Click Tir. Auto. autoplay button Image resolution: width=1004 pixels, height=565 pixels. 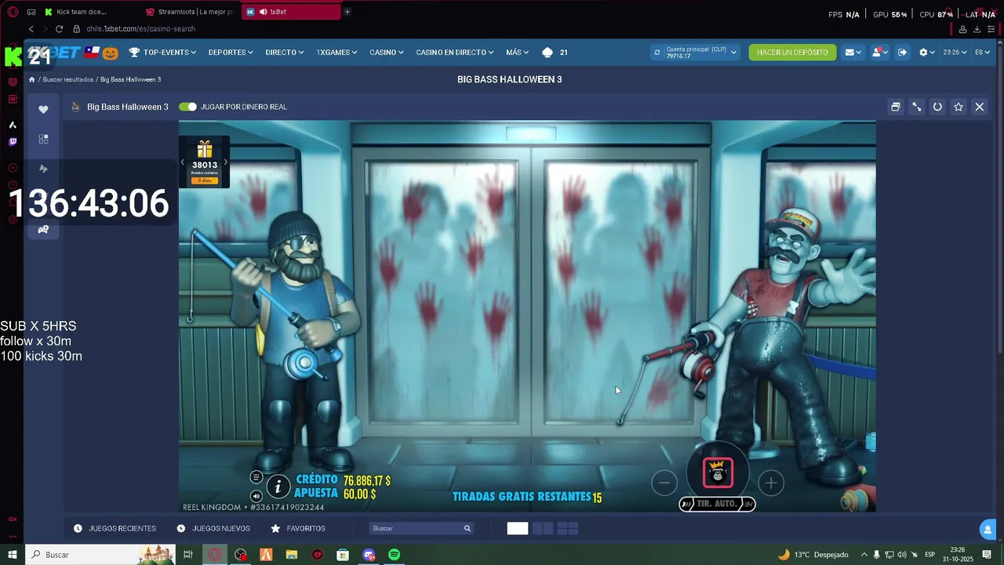pyautogui.click(x=717, y=504)
